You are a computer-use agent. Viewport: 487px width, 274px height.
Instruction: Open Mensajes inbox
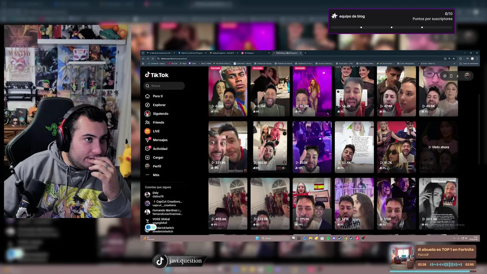pos(156,140)
